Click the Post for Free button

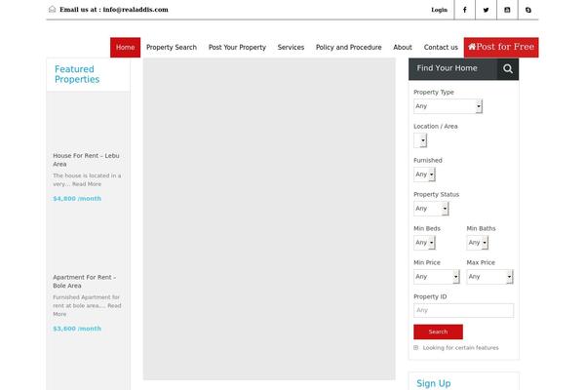pos(501,48)
